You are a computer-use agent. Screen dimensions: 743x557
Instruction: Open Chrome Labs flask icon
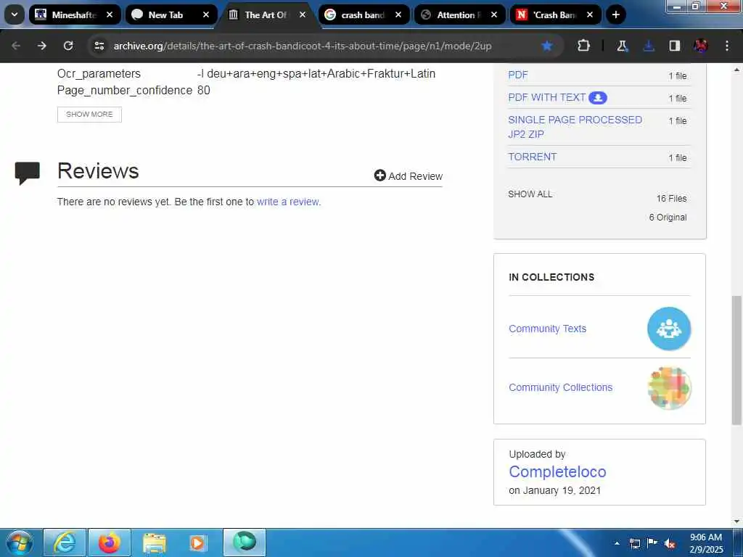(x=622, y=46)
